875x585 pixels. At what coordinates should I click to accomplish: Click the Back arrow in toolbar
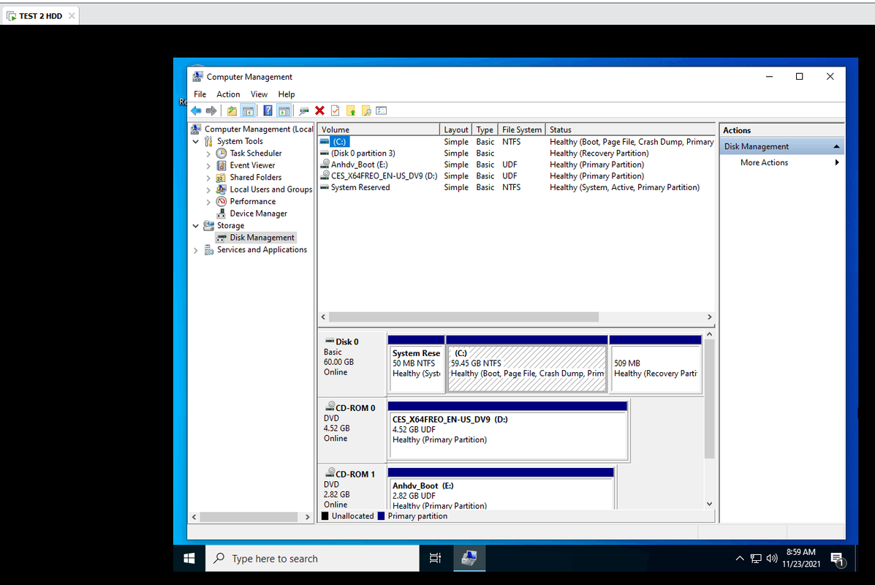click(x=196, y=110)
